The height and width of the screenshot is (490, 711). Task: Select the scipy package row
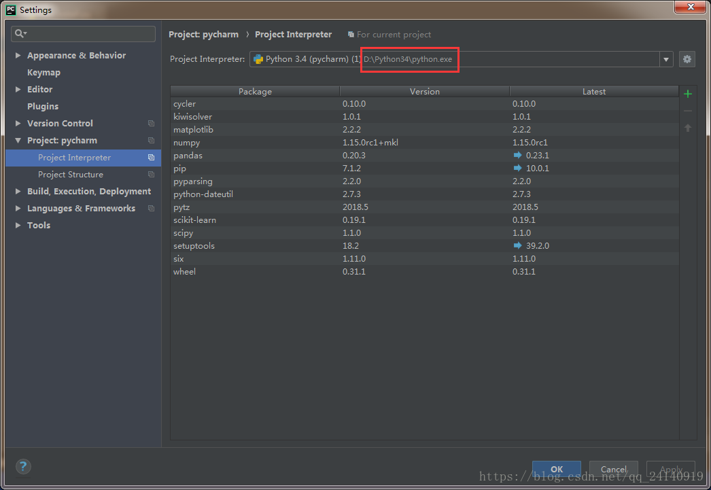tap(424, 233)
